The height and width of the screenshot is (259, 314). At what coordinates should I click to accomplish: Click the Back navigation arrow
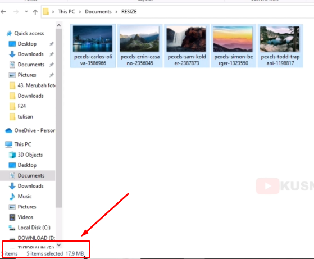pyautogui.click(x=3, y=12)
